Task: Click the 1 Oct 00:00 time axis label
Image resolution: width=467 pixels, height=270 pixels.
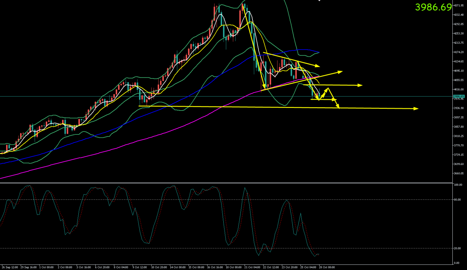Action: (46, 267)
